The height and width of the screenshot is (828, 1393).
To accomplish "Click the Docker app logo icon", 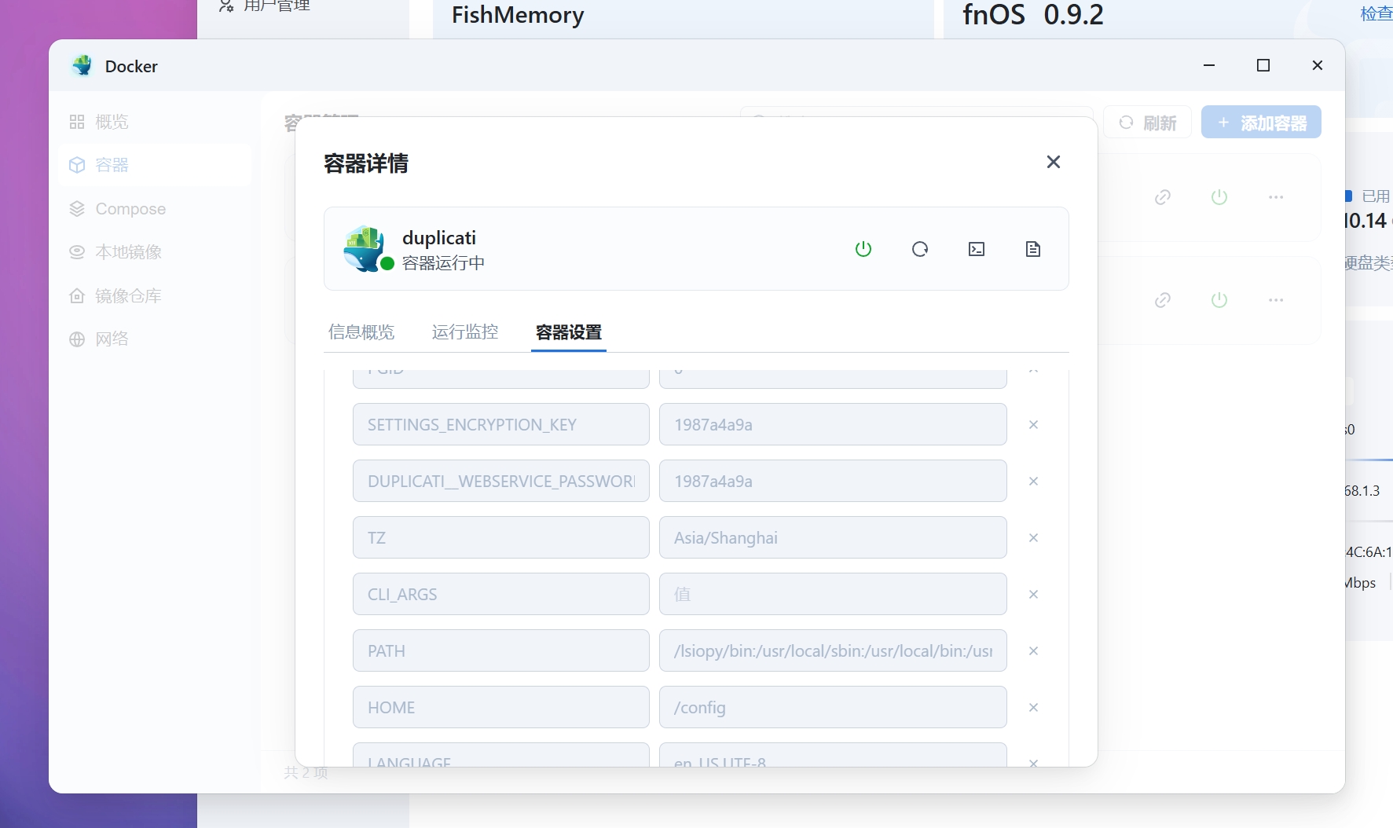I will 82,66.
